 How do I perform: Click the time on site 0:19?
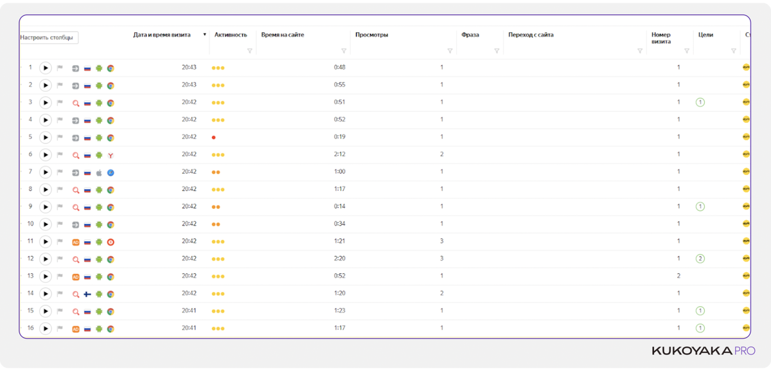pyautogui.click(x=339, y=137)
